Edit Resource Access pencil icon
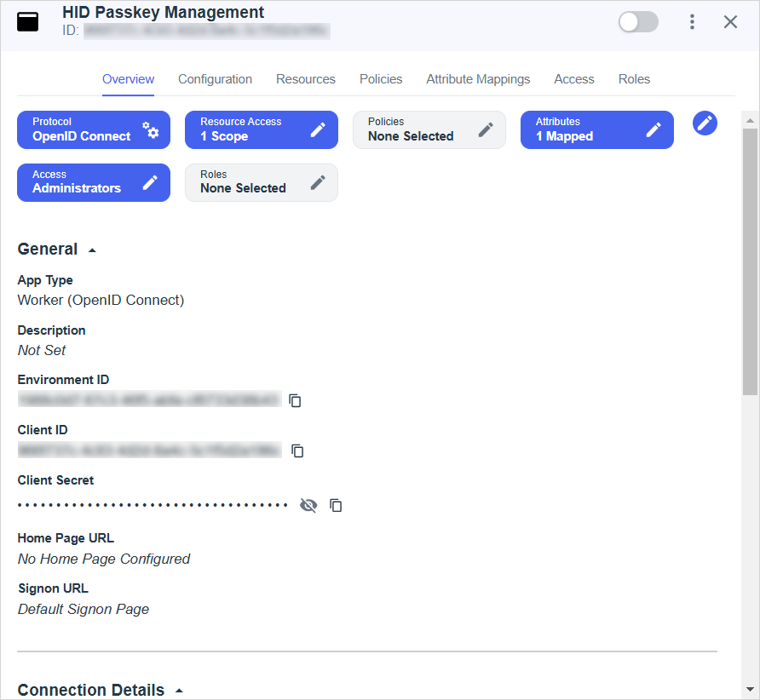The width and height of the screenshot is (760, 700). [318, 129]
